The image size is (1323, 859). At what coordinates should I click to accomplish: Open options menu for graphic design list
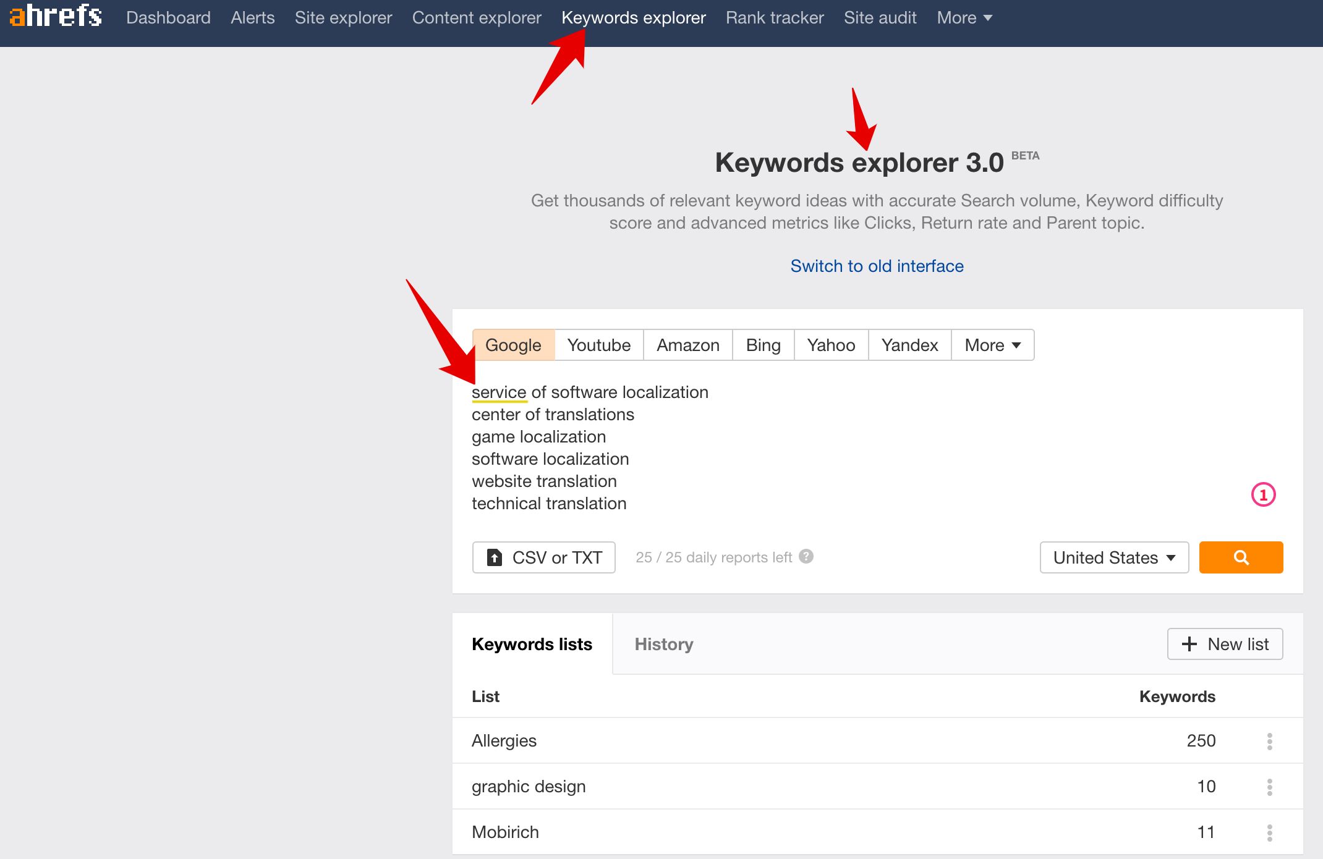point(1269,787)
